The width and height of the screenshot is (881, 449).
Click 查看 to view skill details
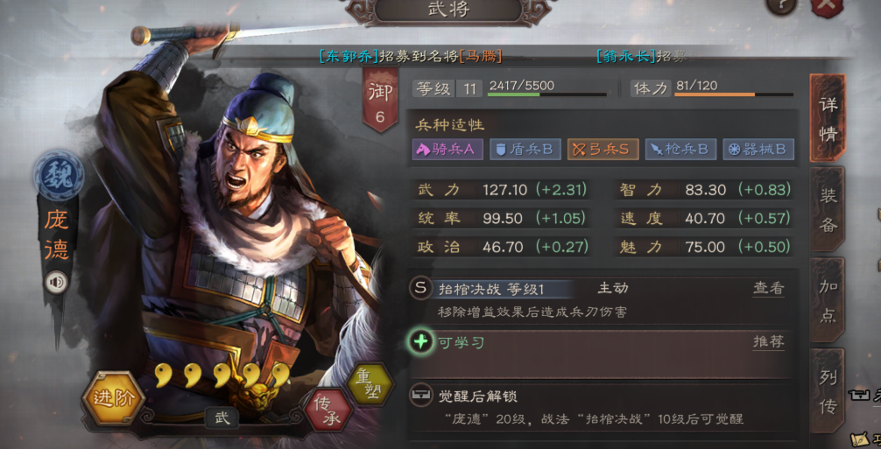pyautogui.click(x=768, y=289)
